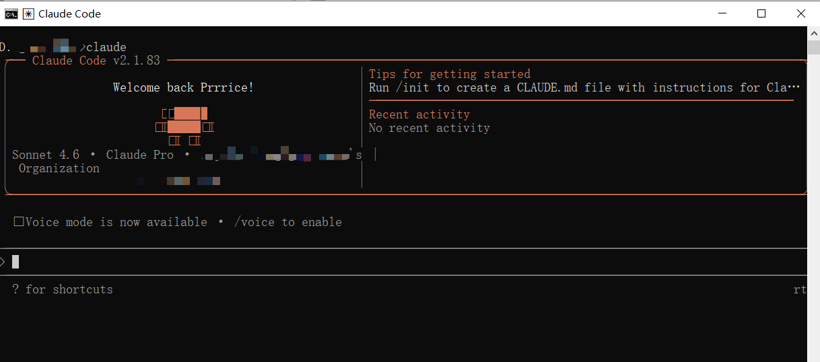Click the "? for shortcuts" hint
The height and width of the screenshot is (362, 820).
pos(63,289)
